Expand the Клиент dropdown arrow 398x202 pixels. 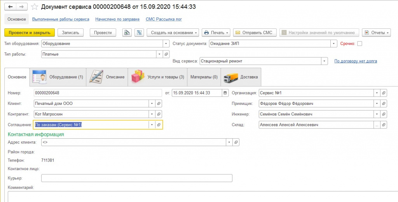coord(152,104)
